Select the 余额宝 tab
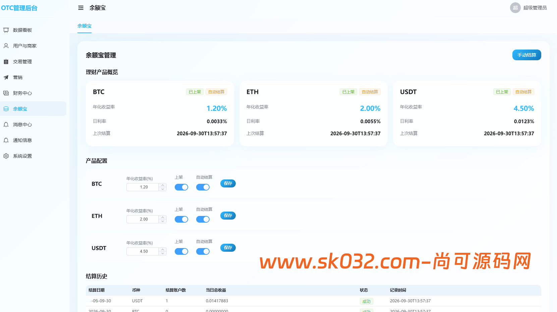This screenshot has width=557, height=312. pos(85,26)
